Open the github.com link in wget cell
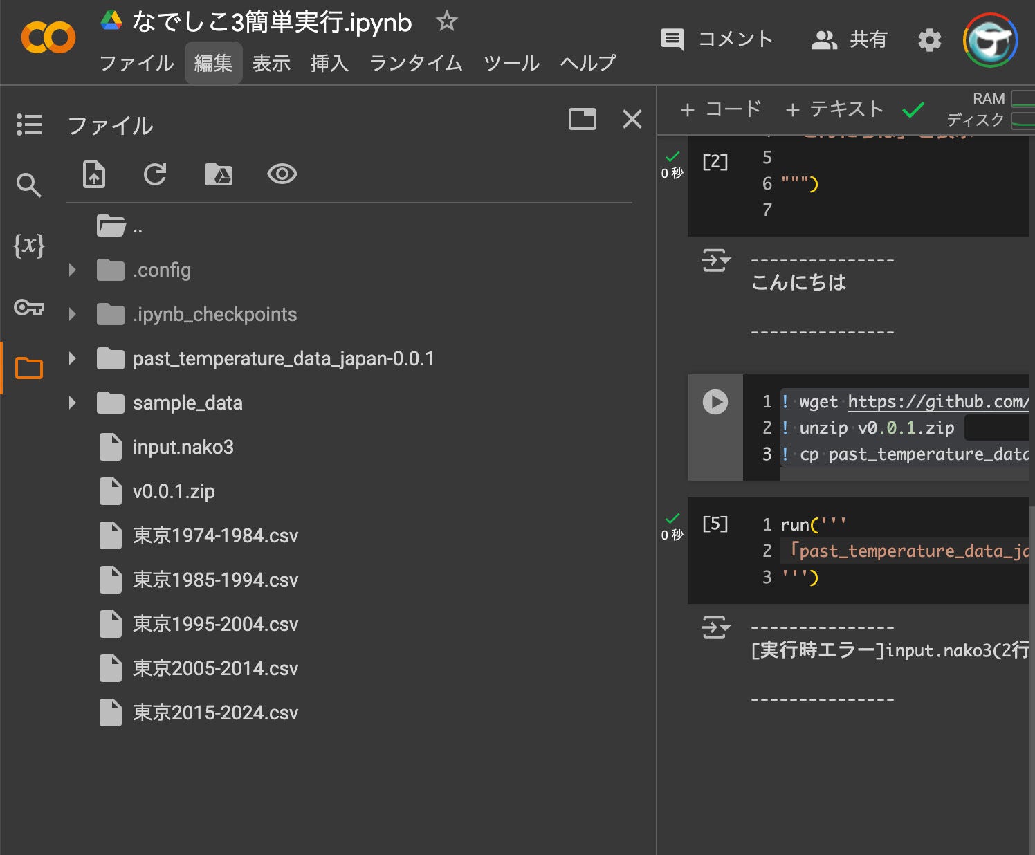This screenshot has width=1035, height=855. tap(939, 402)
